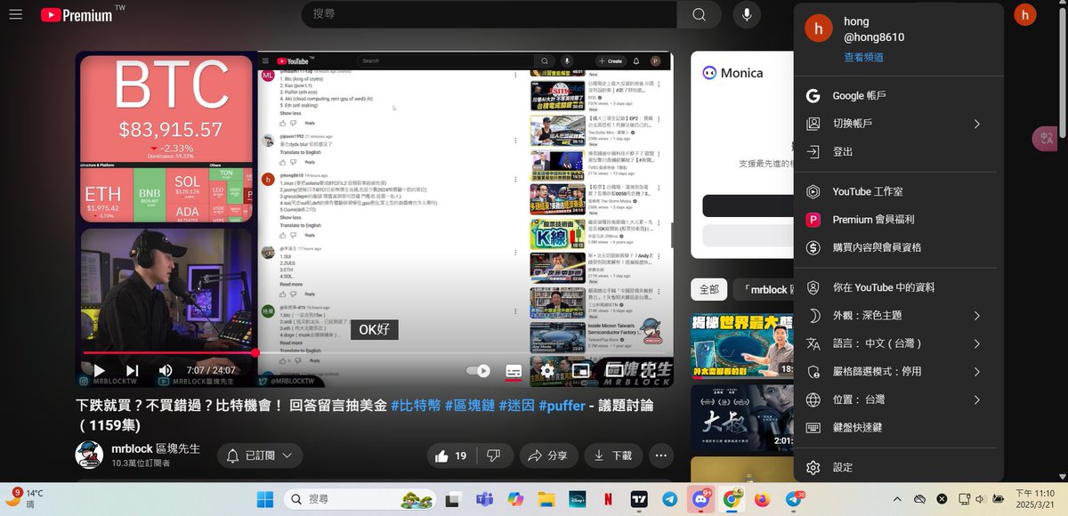This screenshot has height=516, width=1068.
Task: Click the #比特幣 hashtag link
Action: point(415,405)
